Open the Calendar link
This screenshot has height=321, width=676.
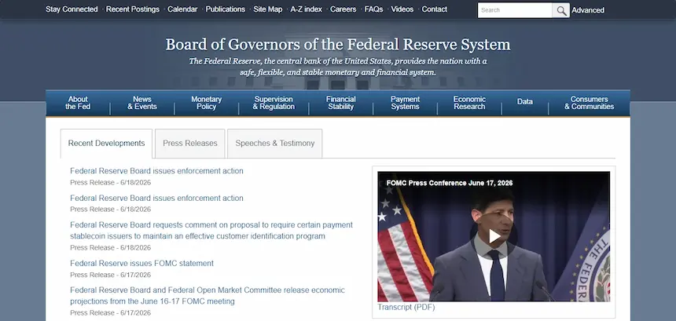pos(182,9)
